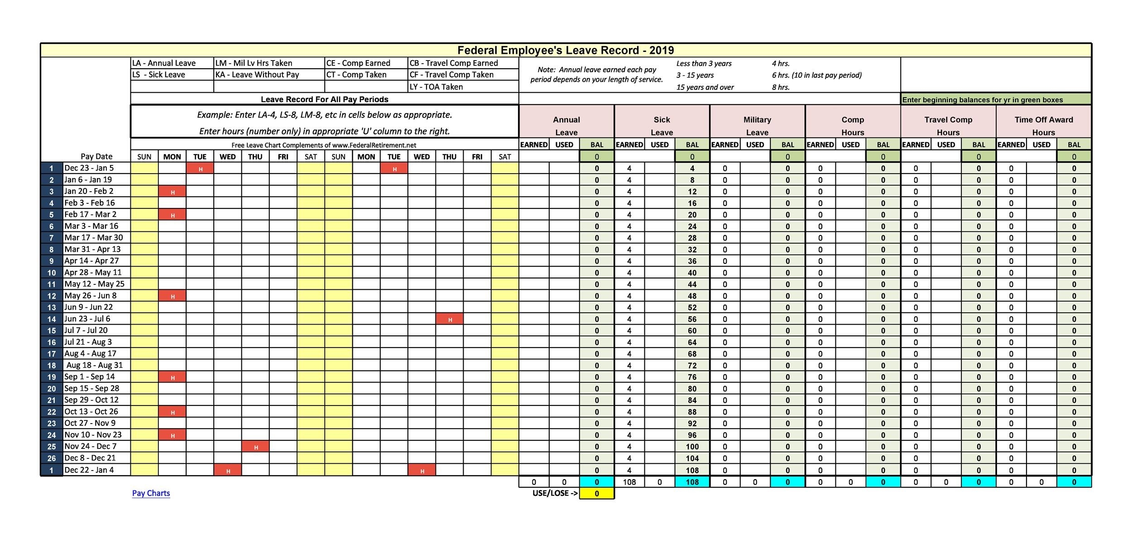Select the green Sick Leave beginning balance box
1132x542 pixels.
[x=692, y=156]
